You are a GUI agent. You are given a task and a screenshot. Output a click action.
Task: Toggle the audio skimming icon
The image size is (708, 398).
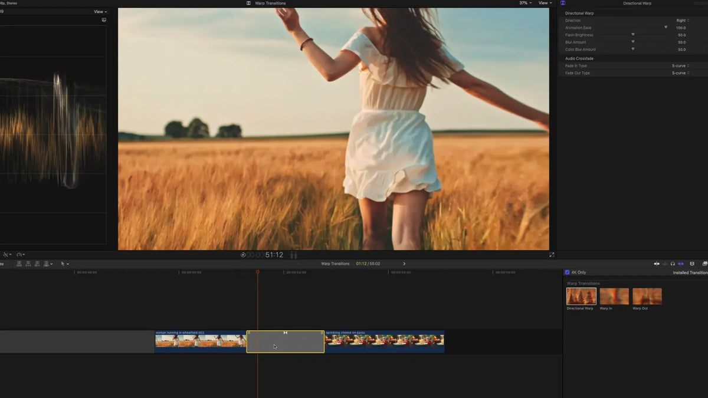pos(664,264)
